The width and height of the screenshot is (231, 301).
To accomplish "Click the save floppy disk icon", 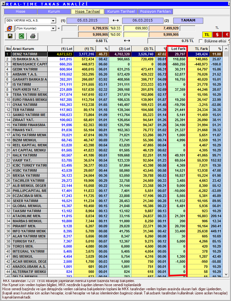I will pyautogui.click(x=10, y=36).
